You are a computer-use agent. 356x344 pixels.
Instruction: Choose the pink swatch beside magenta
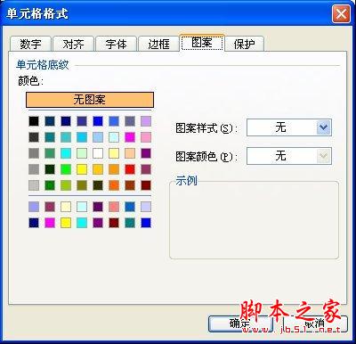pos(146,137)
